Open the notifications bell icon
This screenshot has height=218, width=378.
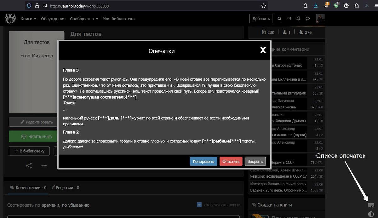click(298, 19)
